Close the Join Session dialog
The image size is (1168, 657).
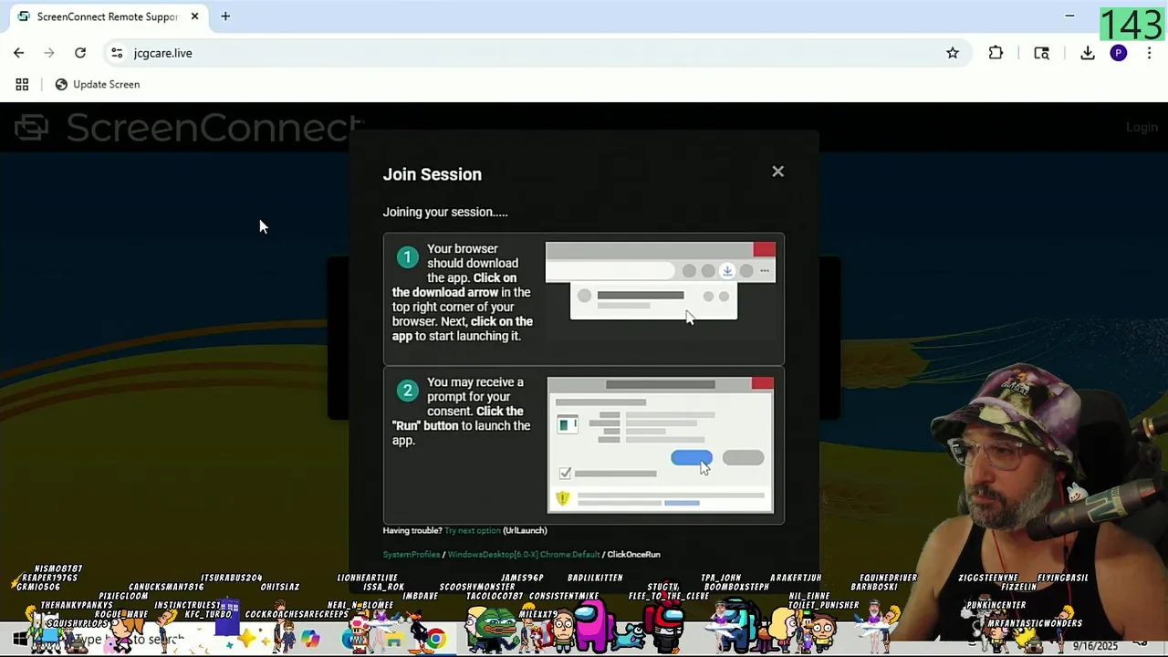(x=777, y=172)
